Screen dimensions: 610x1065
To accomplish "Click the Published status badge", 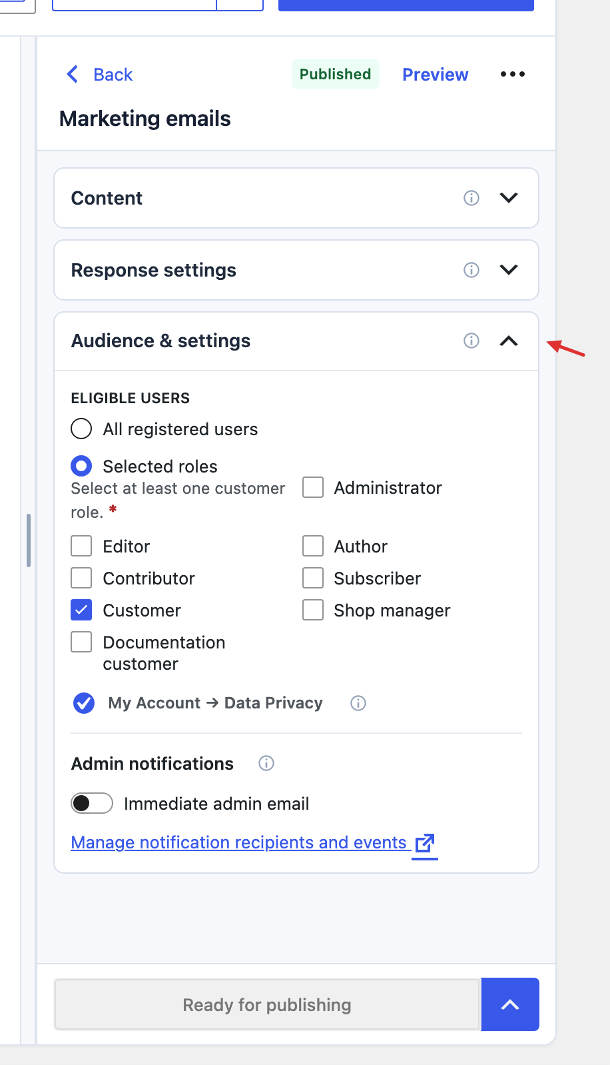I will pos(335,74).
